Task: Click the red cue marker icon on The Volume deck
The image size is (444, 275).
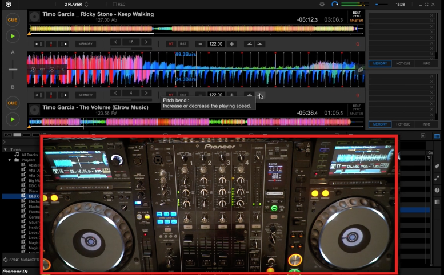Action: click(51, 95)
